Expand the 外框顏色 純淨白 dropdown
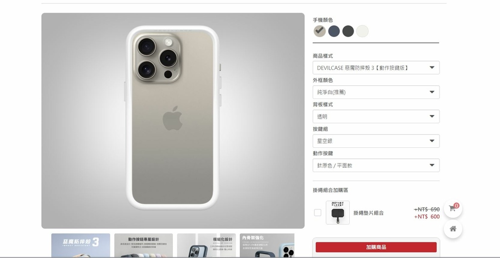The width and height of the screenshot is (500, 258). (376, 92)
